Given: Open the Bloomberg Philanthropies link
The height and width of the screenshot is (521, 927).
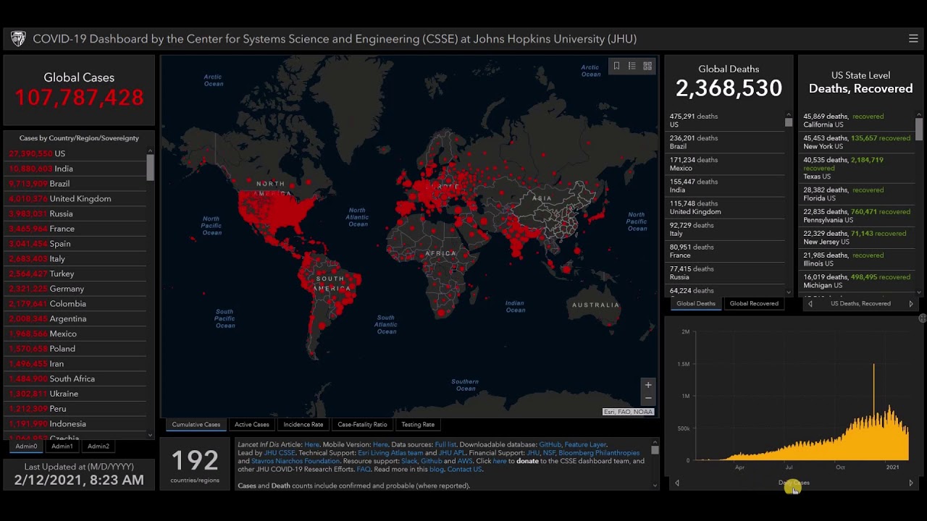Looking at the screenshot, I should click(599, 453).
